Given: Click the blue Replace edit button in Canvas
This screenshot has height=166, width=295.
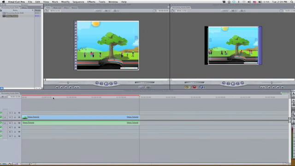Looking at the screenshot, I should pos(201,87).
